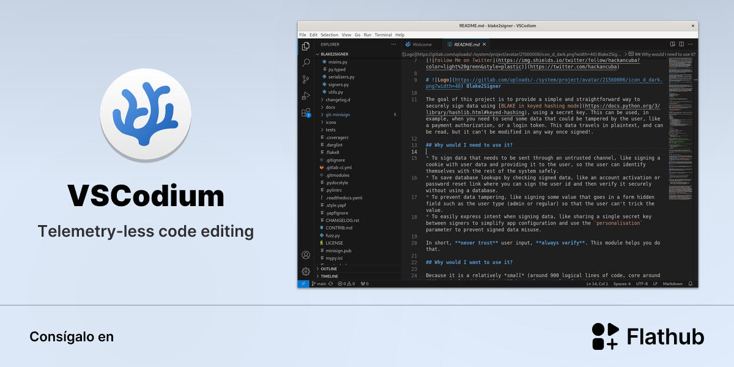Viewport: 734px width, 367px height.
Task: Expand the git-minisign folder
Action: [338, 114]
